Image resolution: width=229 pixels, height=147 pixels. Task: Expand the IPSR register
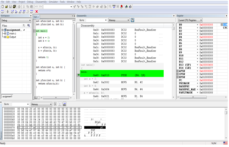(178, 74)
